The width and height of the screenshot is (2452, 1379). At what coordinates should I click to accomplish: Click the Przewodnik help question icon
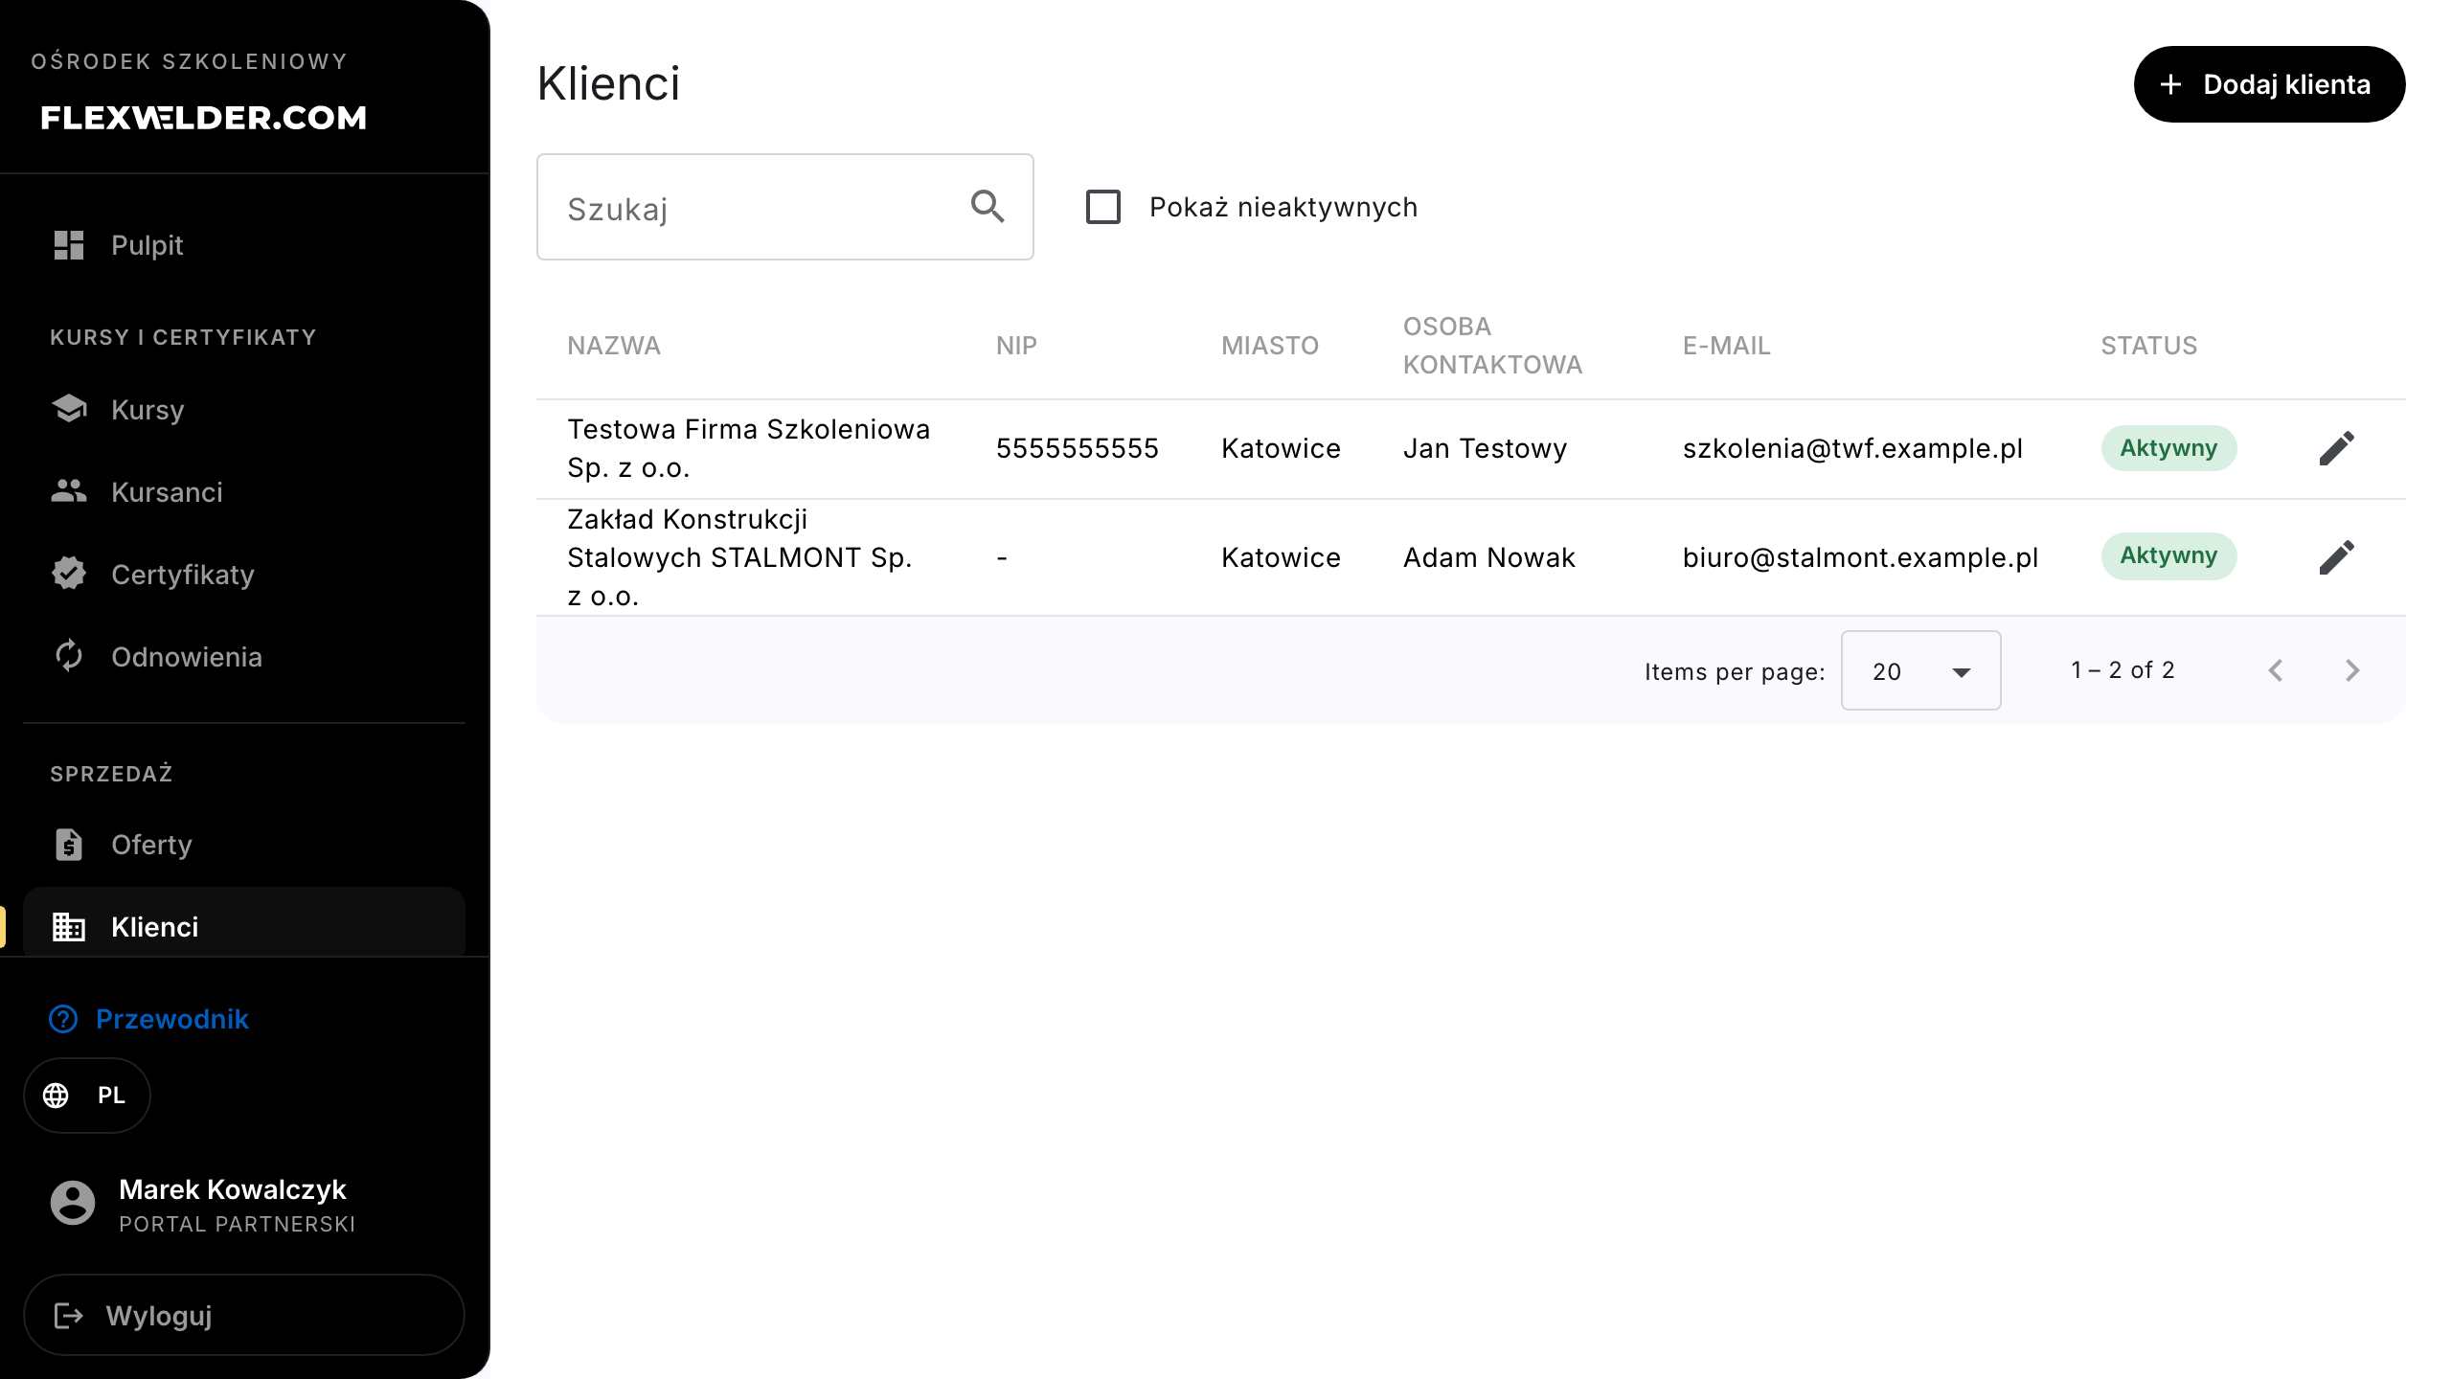[x=63, y=1019]
